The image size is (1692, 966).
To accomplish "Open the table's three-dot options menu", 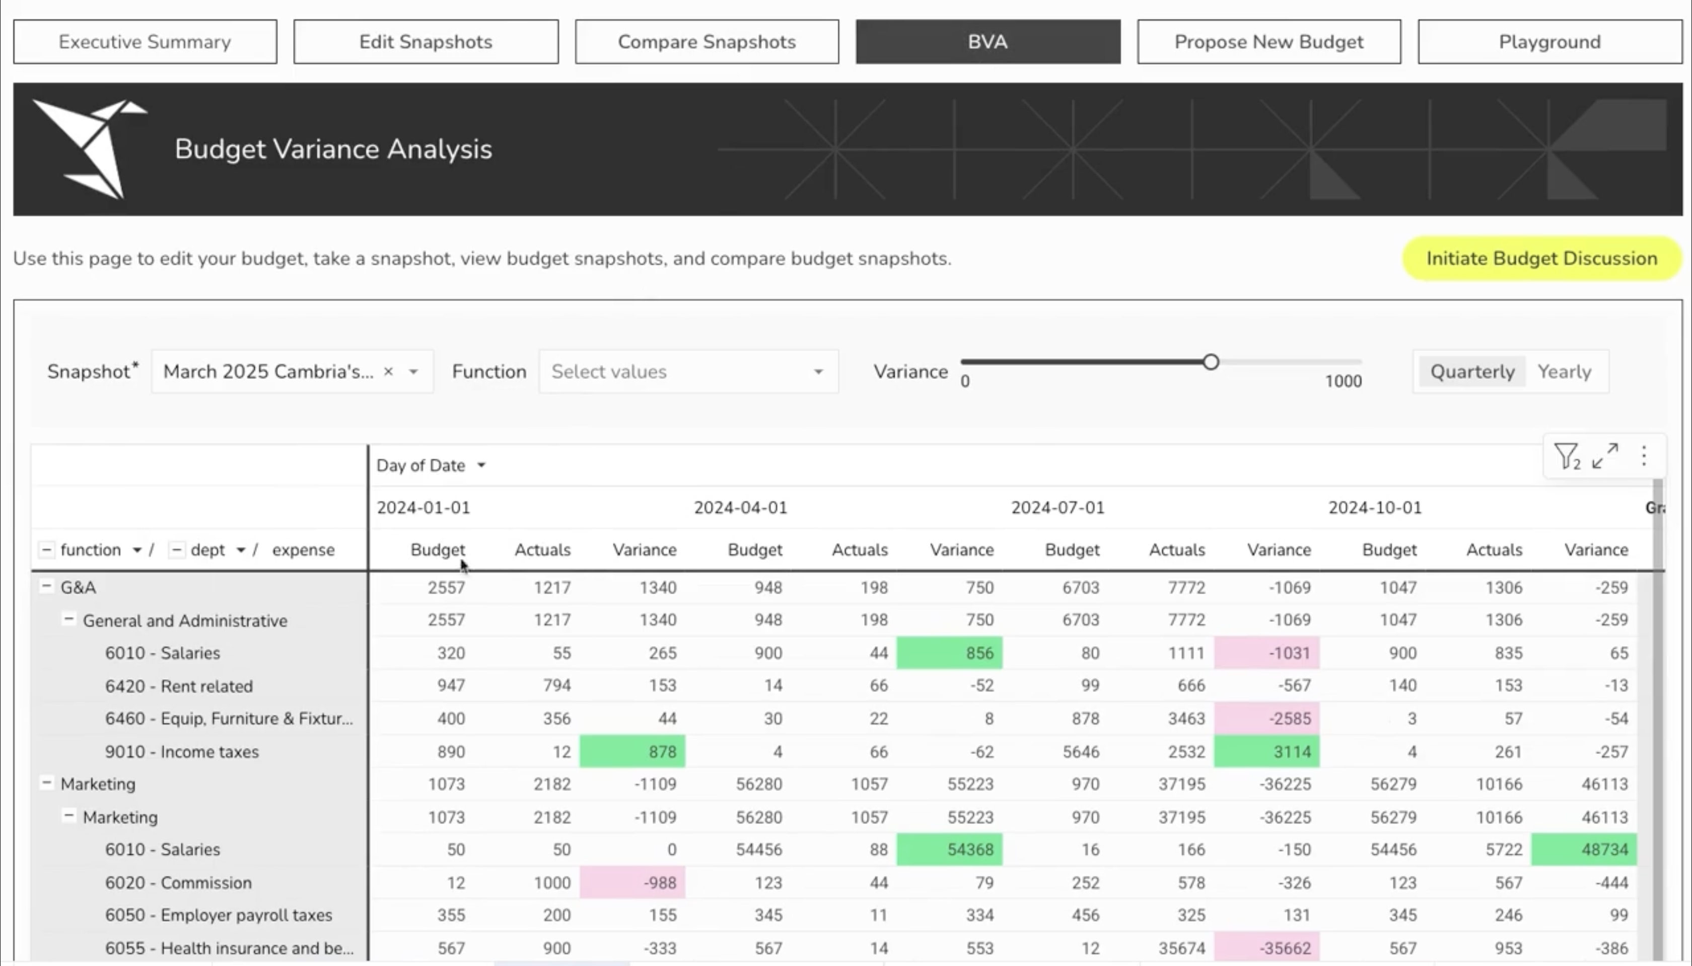I will 1644,456.
